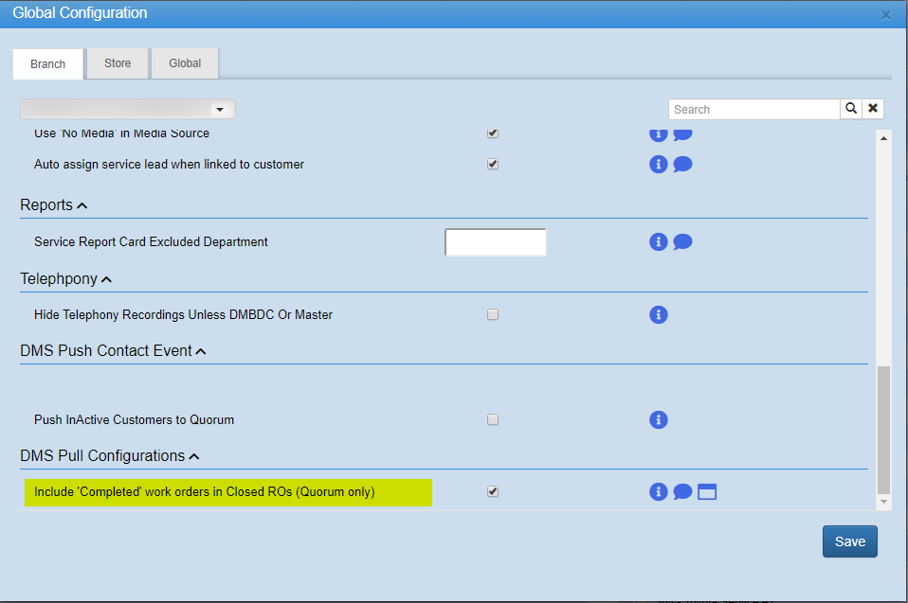Switch to the Store tab
This screenshot has width=908, height=603.
(118, 63)
